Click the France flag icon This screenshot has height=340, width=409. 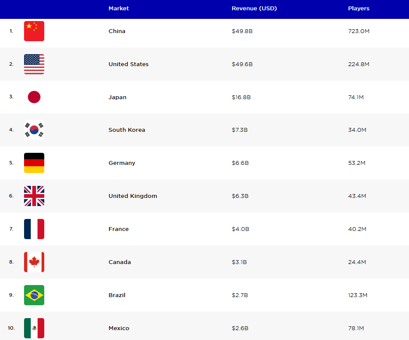coord(34,229)
